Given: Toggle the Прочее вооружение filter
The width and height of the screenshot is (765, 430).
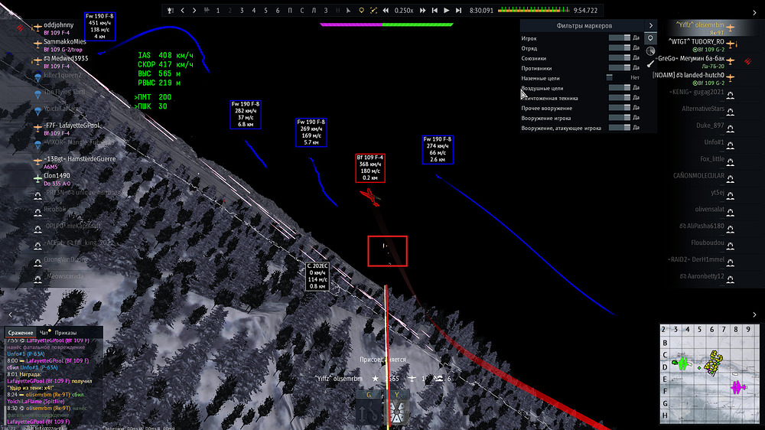Looking at the screenshot, I should click(620, 107).
